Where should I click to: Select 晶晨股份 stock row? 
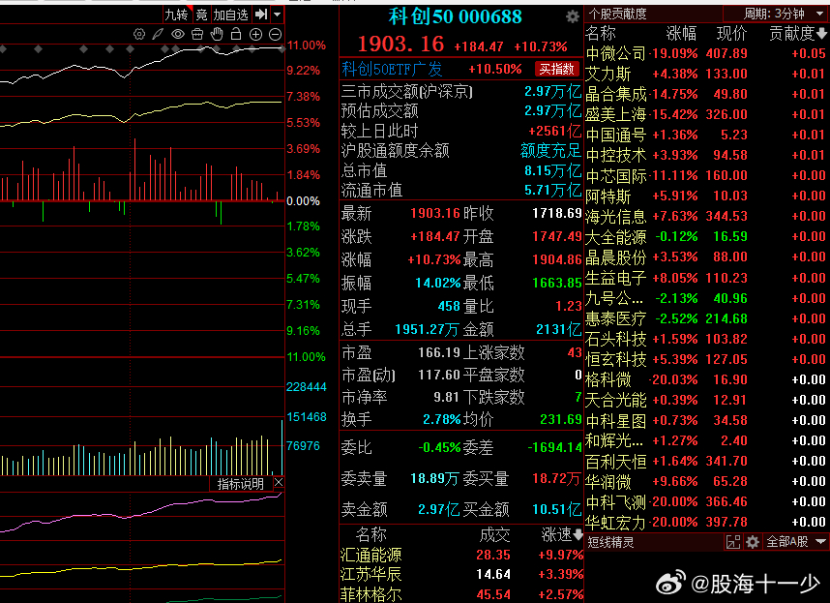pos(706,256)
